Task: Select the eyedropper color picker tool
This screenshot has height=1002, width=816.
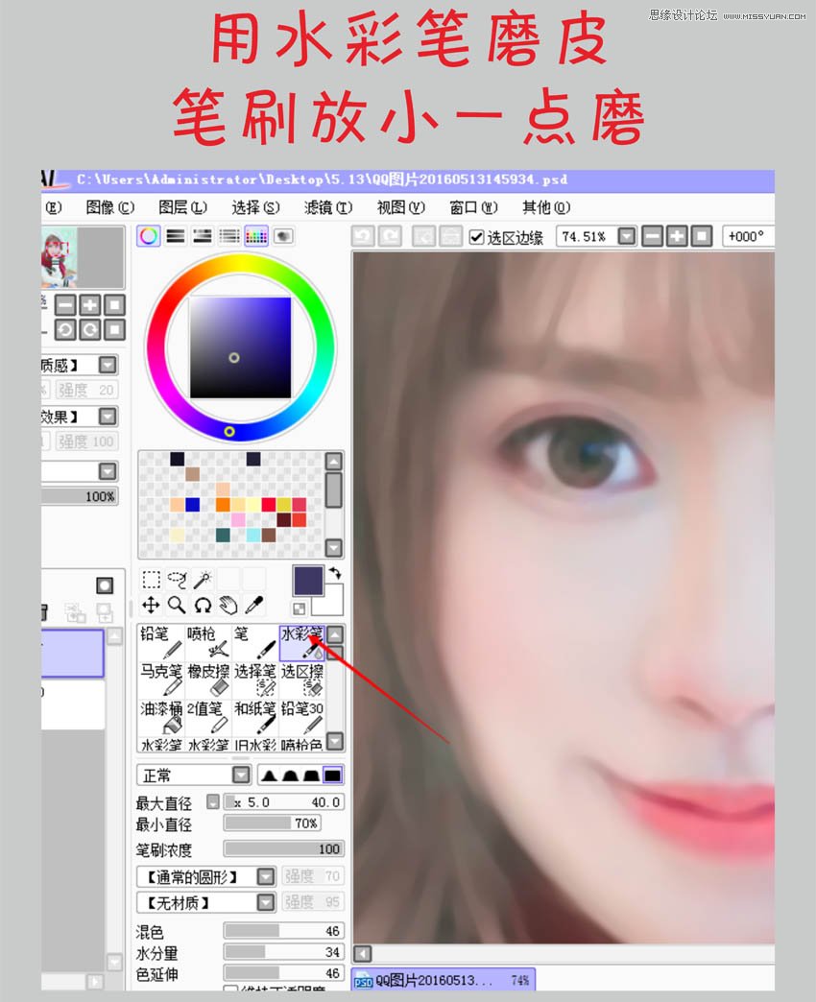Action: [253, 605]
